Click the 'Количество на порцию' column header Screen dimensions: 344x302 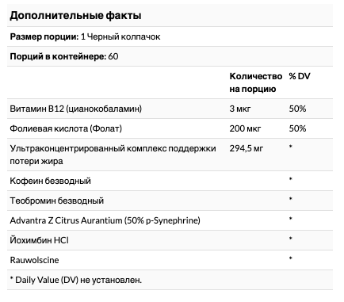[x=256, y=82]
